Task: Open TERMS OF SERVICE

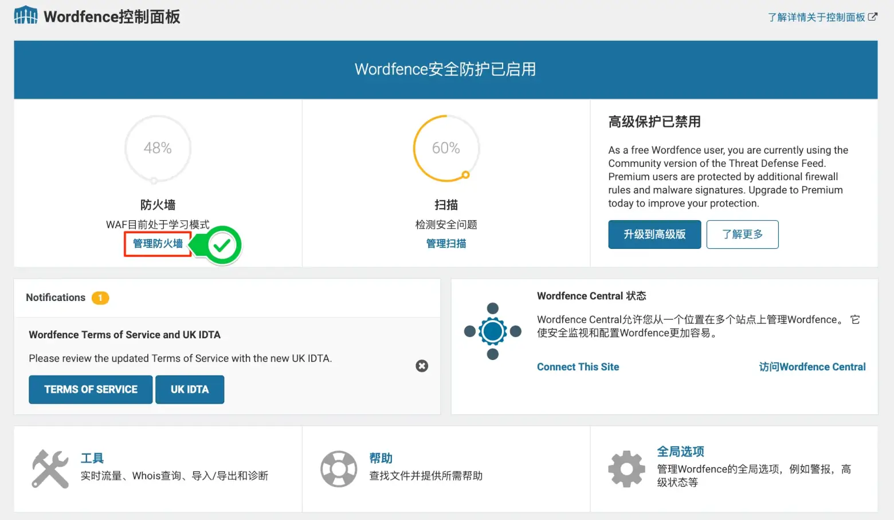Action: point(90,389)
